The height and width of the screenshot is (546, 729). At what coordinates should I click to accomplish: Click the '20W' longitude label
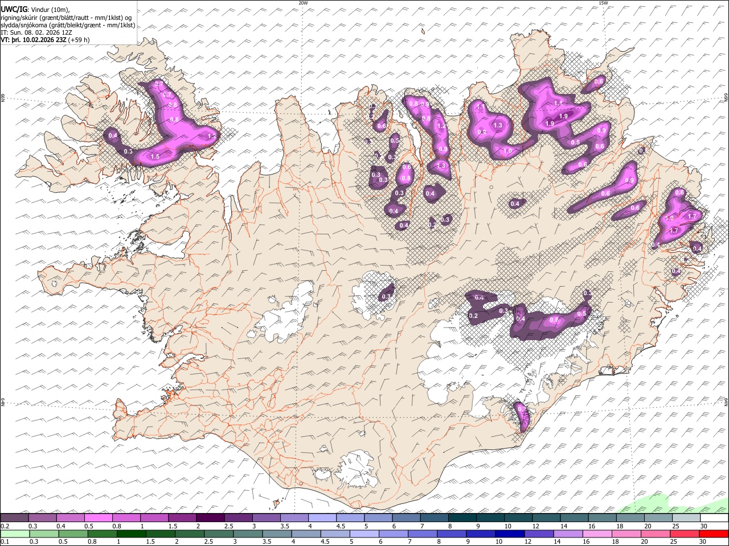302,3
